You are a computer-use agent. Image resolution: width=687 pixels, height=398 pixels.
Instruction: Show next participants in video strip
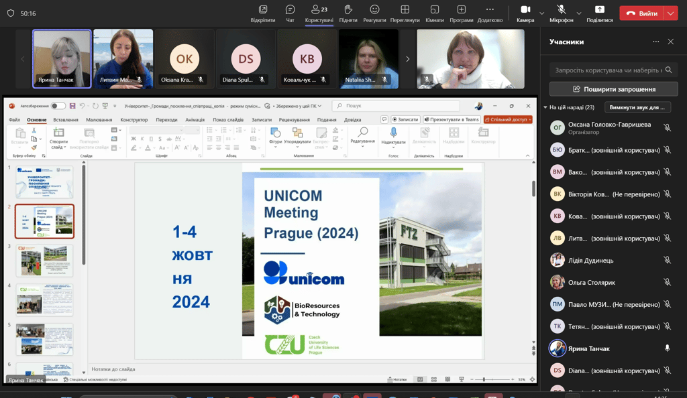click(x=407, y=58)
